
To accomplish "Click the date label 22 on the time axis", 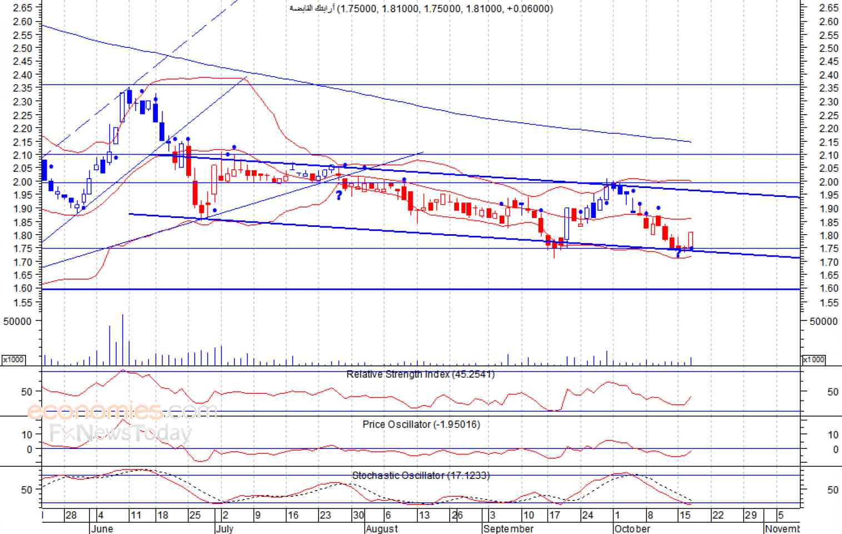I will 718,516.
